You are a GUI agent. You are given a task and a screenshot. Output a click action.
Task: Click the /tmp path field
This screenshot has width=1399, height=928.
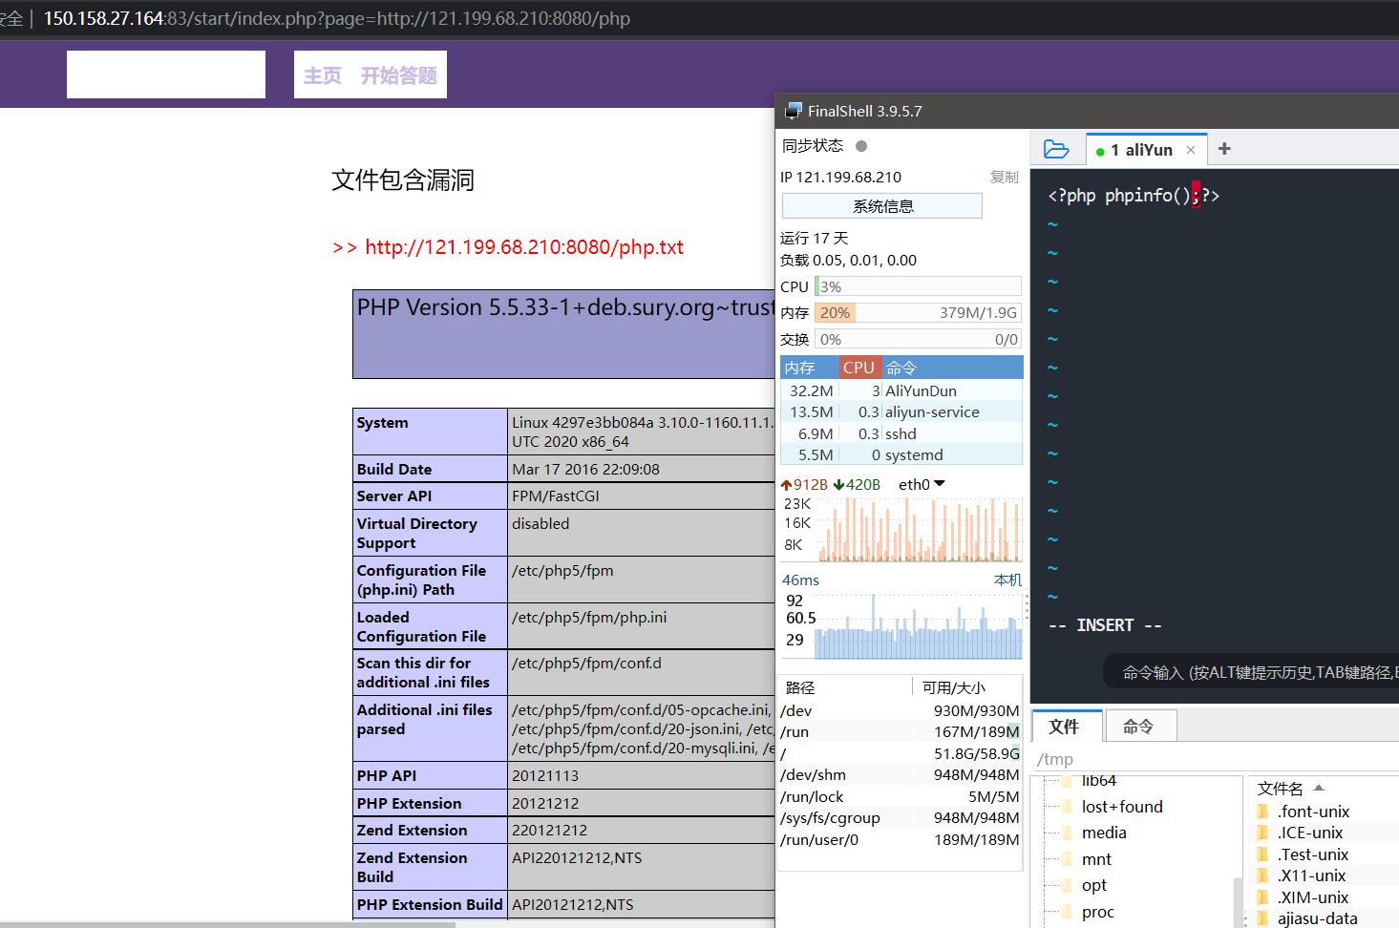(x=1216, y=759)
